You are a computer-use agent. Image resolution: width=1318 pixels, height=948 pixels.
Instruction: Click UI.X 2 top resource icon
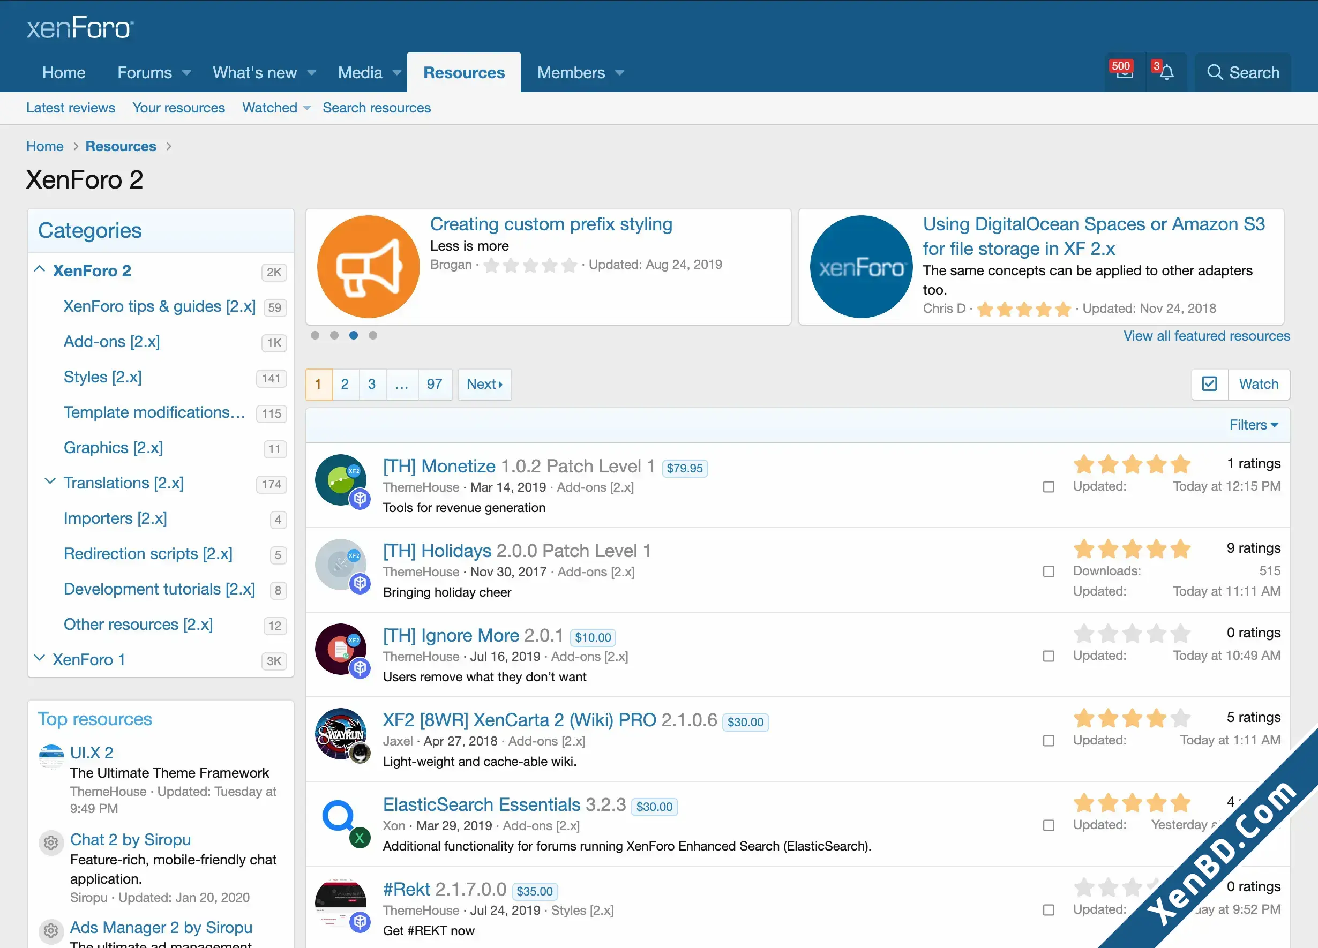pos(51,757)
